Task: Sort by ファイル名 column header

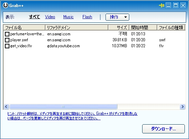Action: point(24,28)
